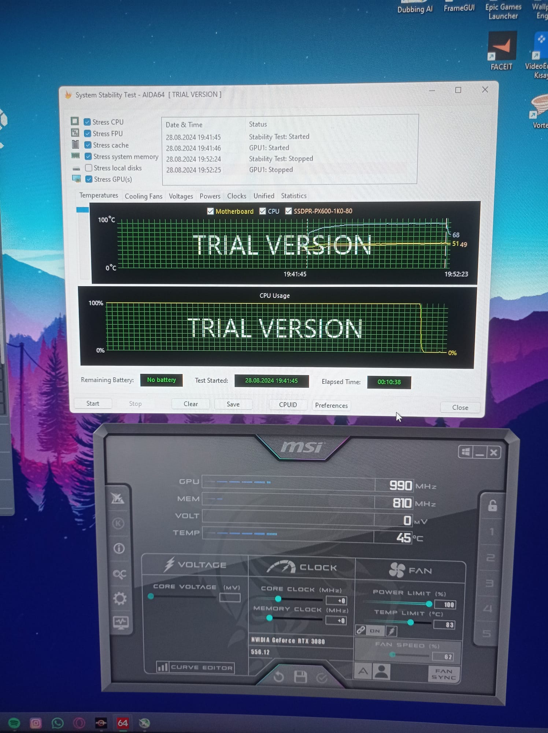
Task: Enable Stress local disks checkbox
Action: [89, 168]
